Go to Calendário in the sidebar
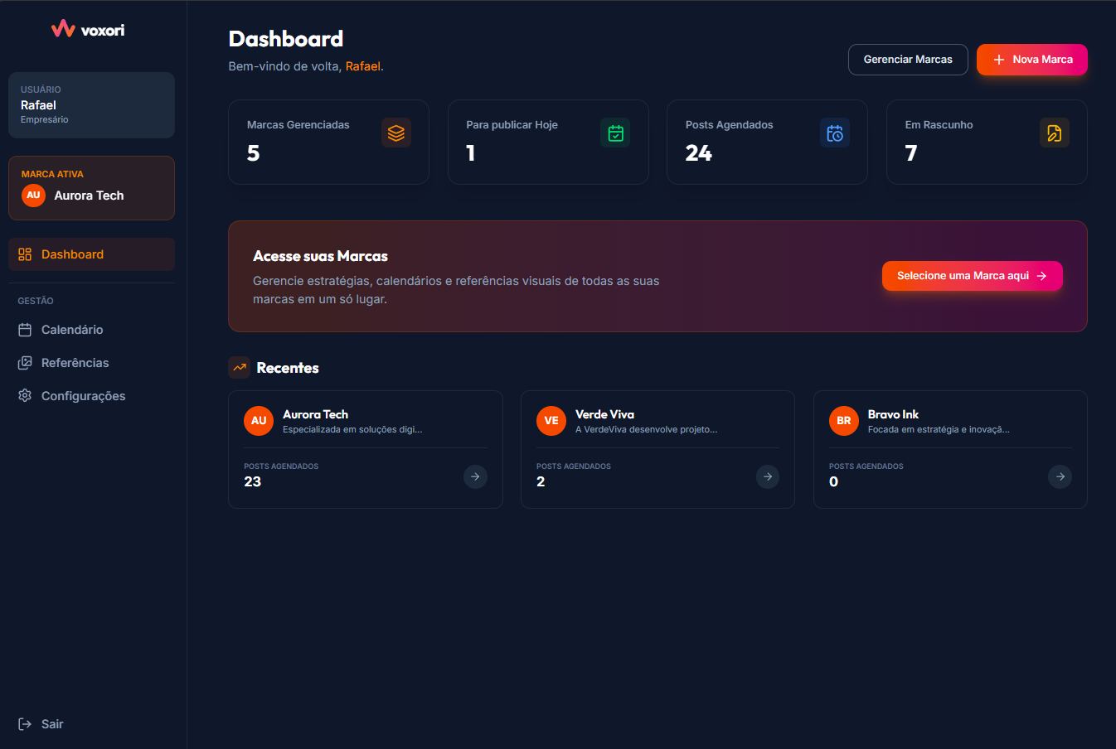 [x=72, y=330]
